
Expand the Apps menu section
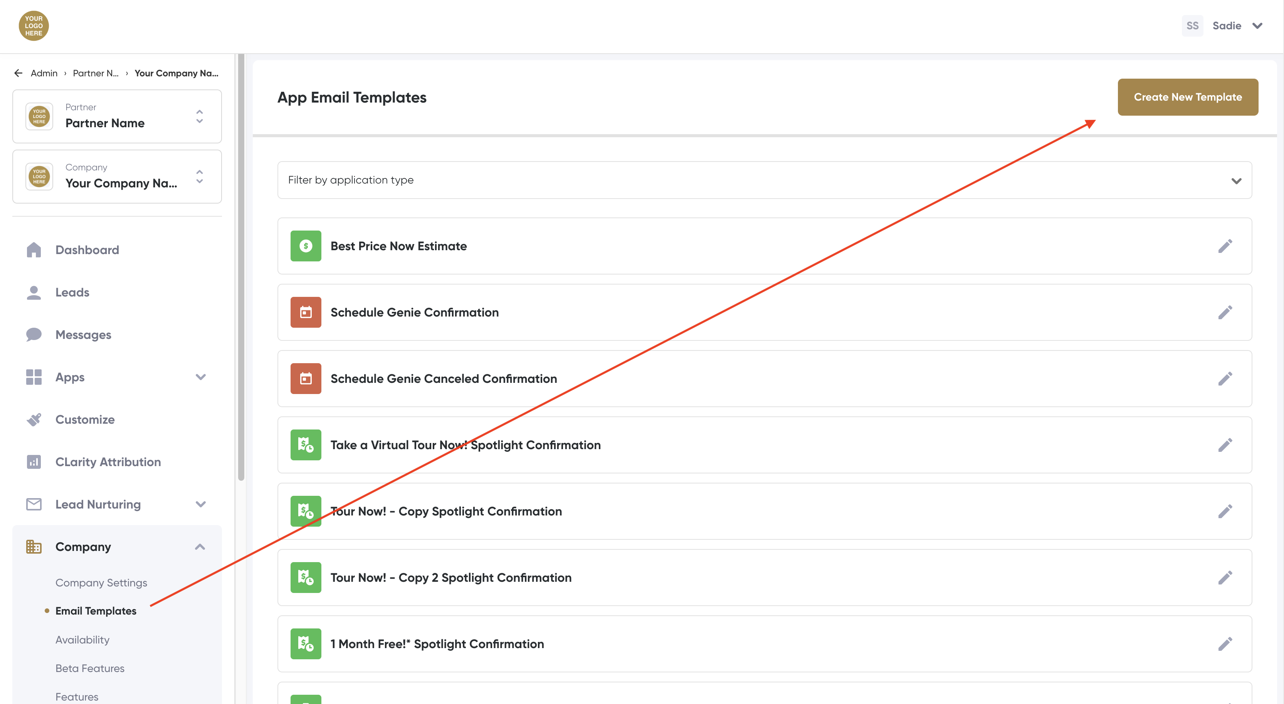200,377
